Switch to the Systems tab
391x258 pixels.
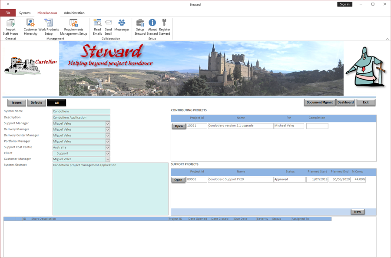[x=25, y=13]
